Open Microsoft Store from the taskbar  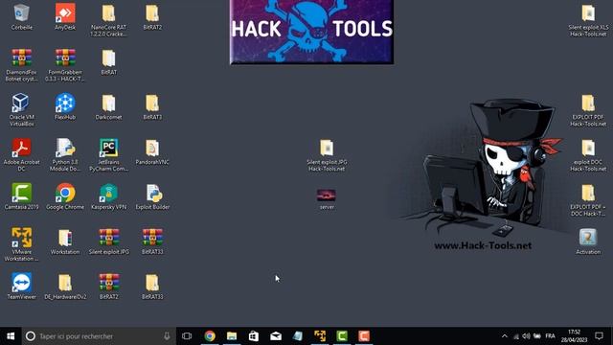[x=254, y=336]
